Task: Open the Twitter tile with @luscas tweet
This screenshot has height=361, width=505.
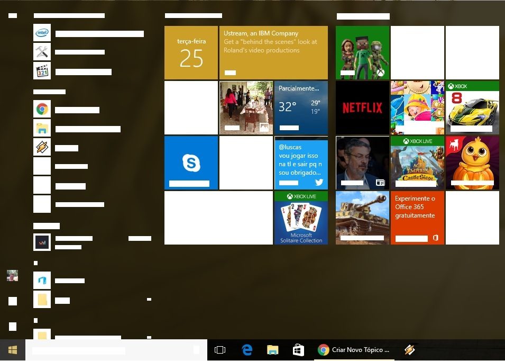Action: click(x=301, y=163)
